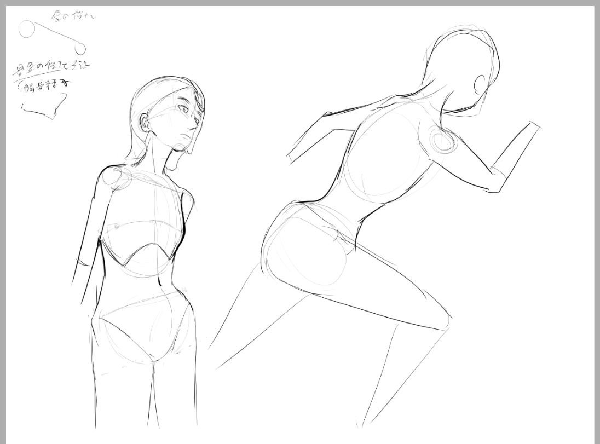600x444 pixels.
Task: Select the handwritten note at canvas top
Action: point(73,16)
